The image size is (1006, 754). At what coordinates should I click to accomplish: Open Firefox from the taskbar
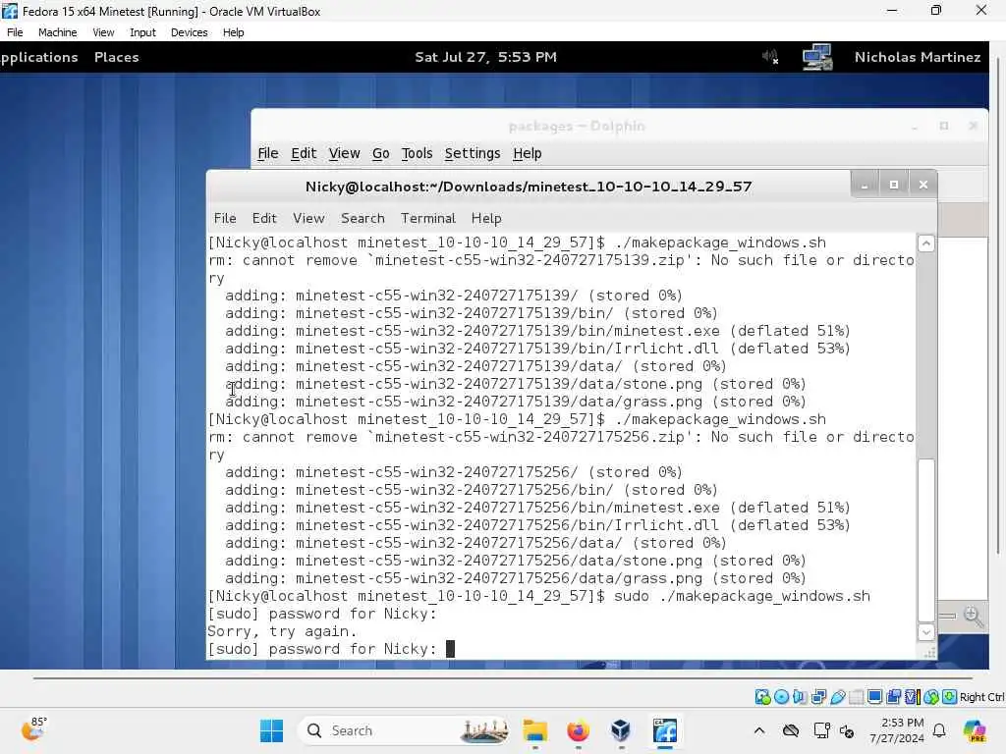[578, 730]
